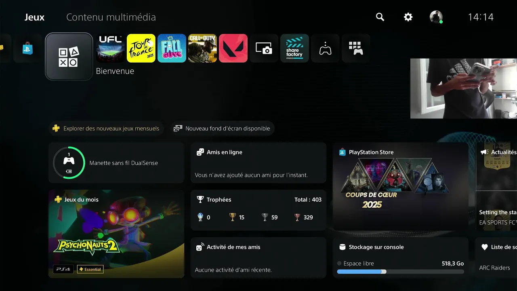Viewport: 517px width, 291px height.
Task: Click Nouveau fond d'écran disponible
Action: coord(223,129)
